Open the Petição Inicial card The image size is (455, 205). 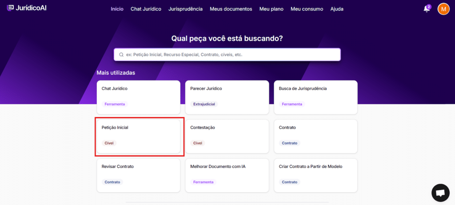[x=139, y=136]
